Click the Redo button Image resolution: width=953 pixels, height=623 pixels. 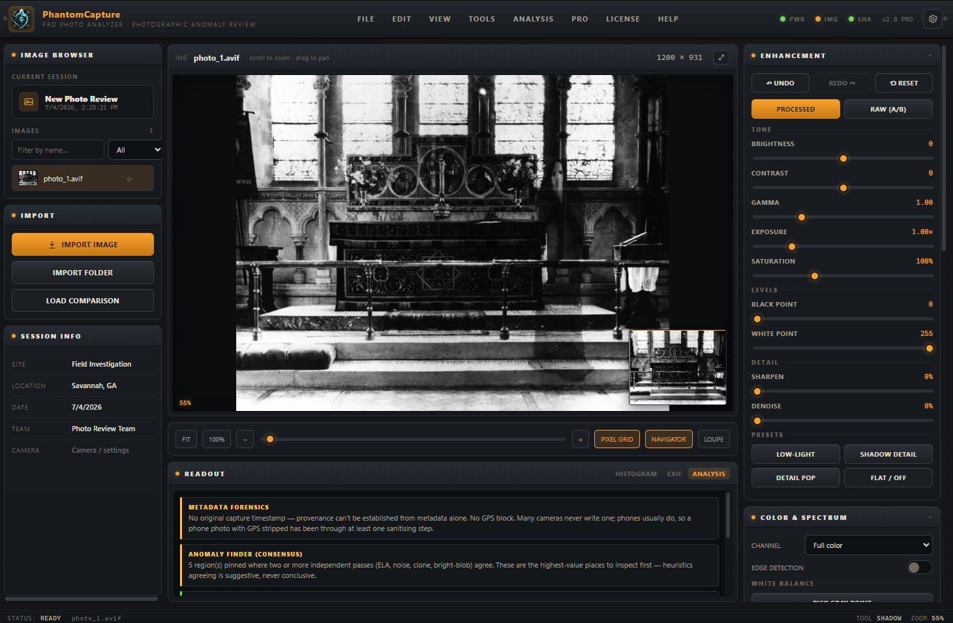click(842, 83)
